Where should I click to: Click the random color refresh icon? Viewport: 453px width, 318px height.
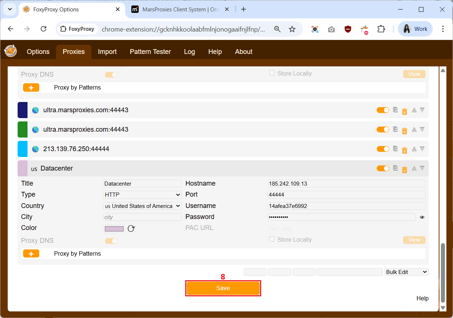[x=131, y=229]
